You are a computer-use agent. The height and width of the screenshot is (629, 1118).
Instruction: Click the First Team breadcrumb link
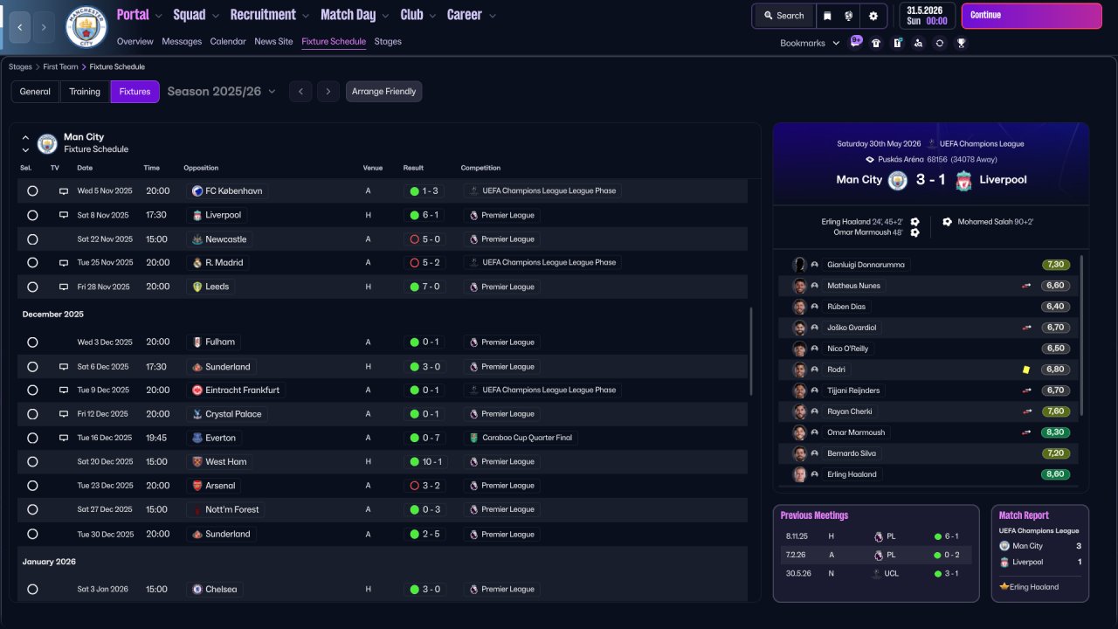[x=60, y=66]
